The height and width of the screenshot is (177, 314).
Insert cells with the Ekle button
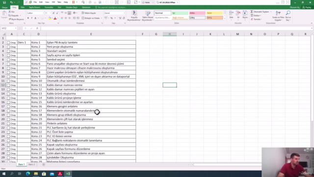pos(231,15)
